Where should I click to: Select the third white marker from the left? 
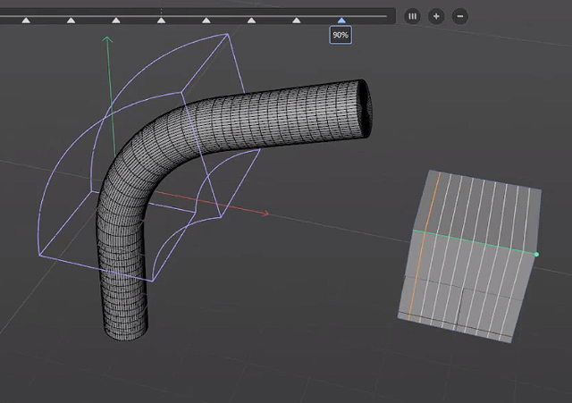[x=116, y=19]
